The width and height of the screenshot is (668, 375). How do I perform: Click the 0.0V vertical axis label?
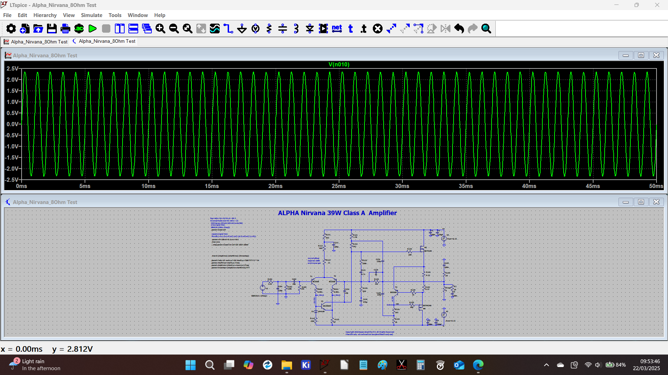(x=13, y=124)
